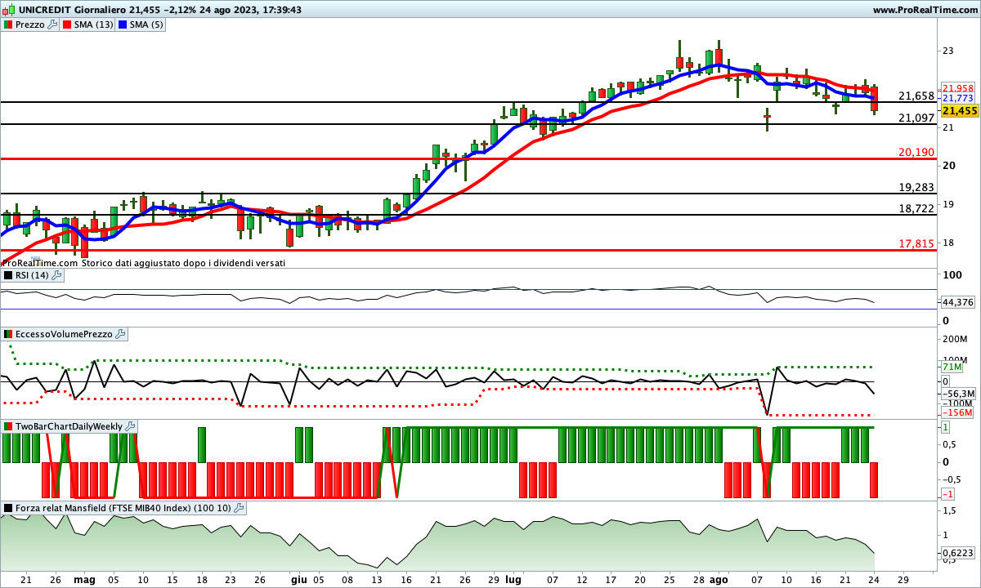Open EccessoVolumePrezzo wrench settings icon
Viewport: 981px width, 588px height.
(x=120, y=334)
